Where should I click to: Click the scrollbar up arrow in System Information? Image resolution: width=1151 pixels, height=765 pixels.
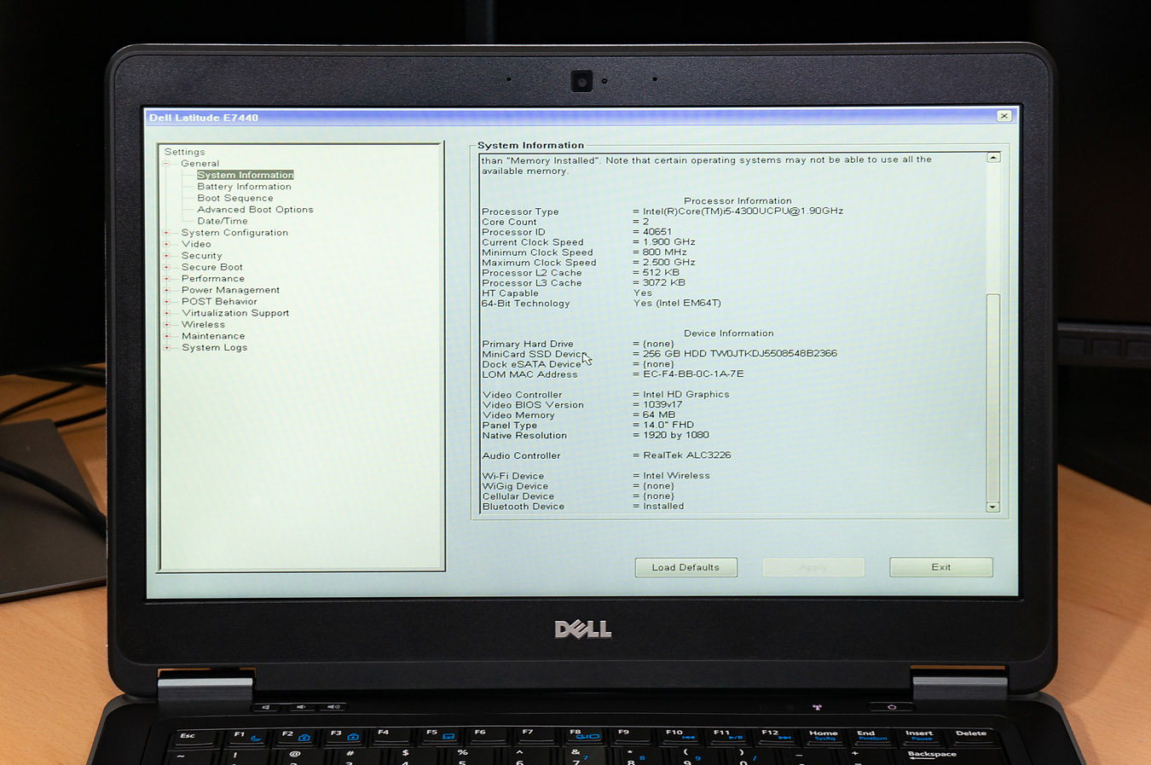click(993, 158)
